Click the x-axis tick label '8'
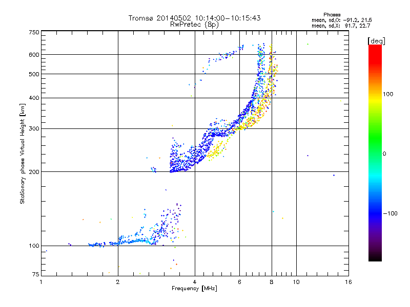This screenshot has width=410, height=307. pyautogui.click(x=272, y=282)
